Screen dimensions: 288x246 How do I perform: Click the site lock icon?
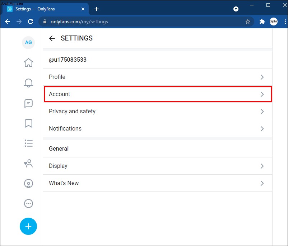point(45,22)
